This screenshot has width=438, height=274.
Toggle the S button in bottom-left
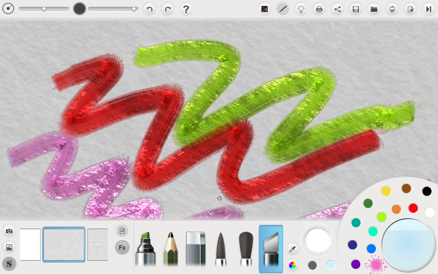[9, 263]
